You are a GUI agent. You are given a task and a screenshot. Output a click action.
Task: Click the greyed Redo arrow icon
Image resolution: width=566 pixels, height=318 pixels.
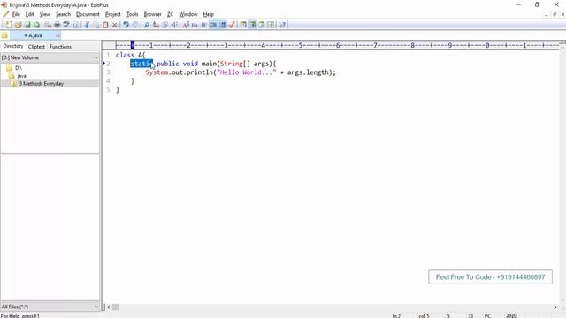135,25
